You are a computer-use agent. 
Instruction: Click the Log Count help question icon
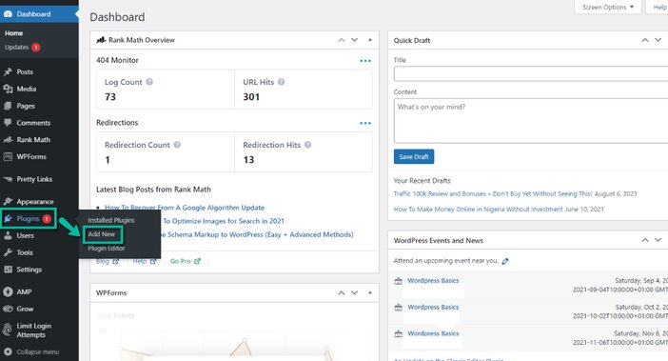[149, 82]
